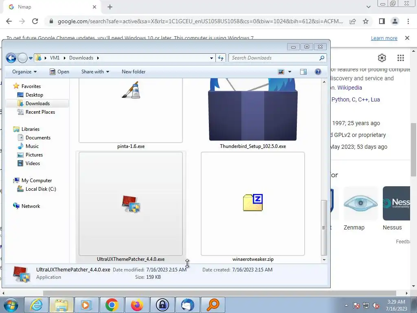Change view using the view icon

[x=281, y=72]
